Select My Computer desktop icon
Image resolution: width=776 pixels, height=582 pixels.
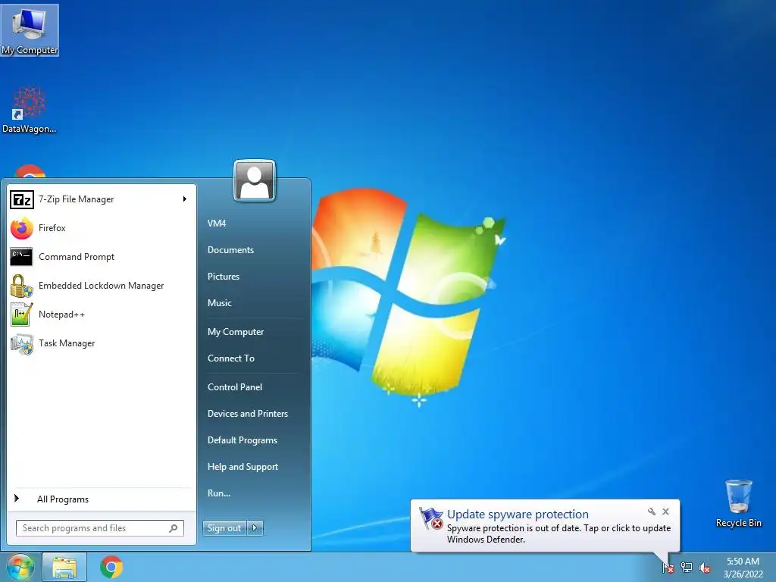tap(30, 30)
